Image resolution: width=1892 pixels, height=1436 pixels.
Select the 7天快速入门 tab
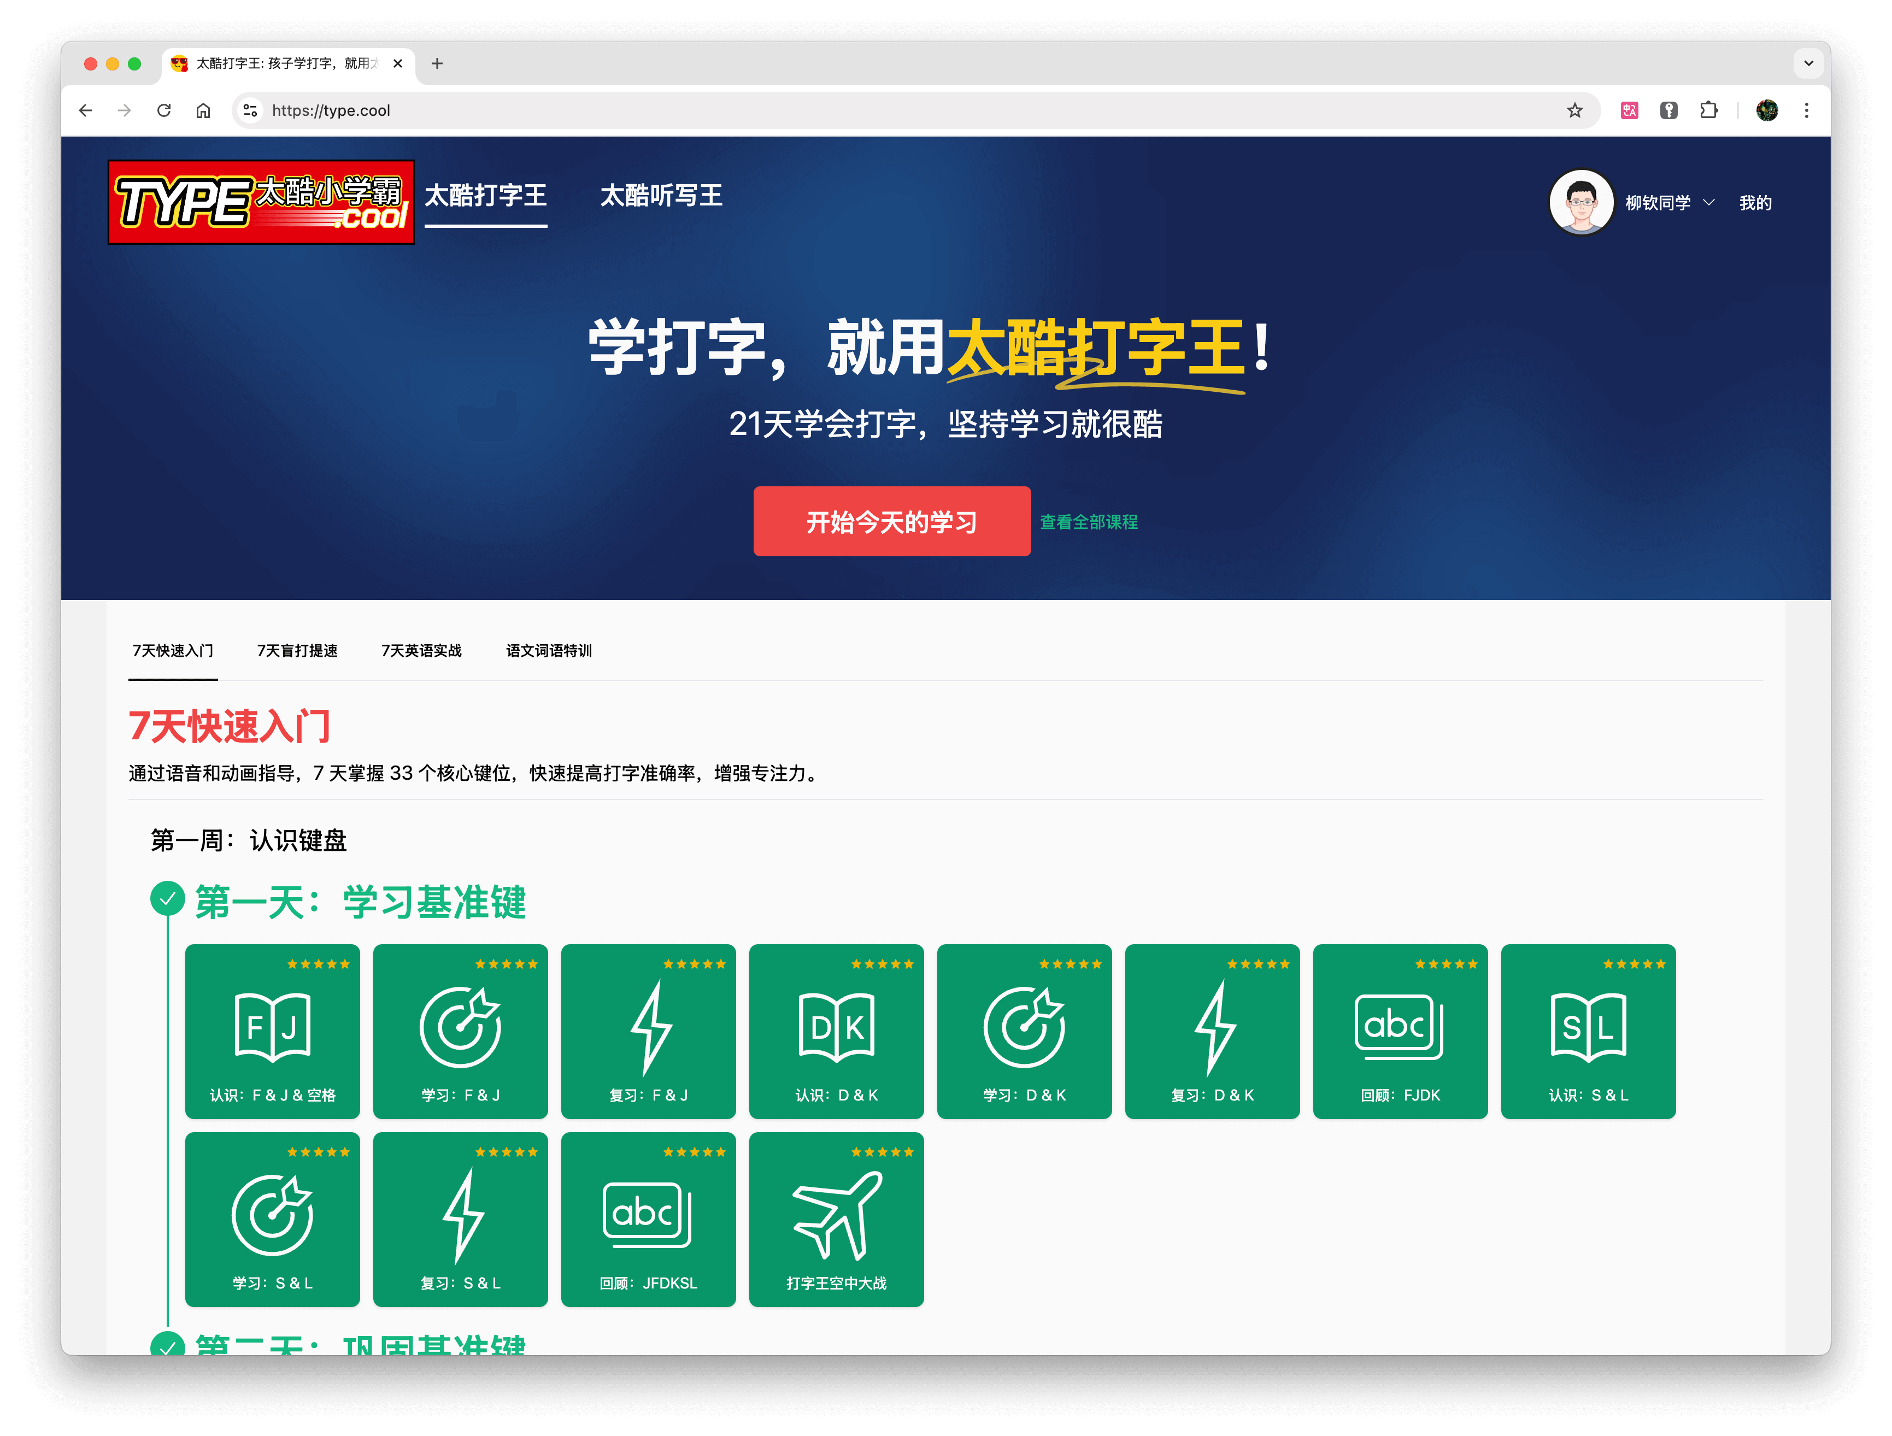tap(173, 651)
